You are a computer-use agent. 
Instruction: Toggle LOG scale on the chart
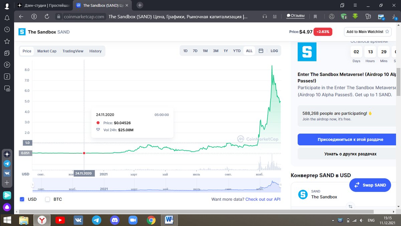click(274, 51)
